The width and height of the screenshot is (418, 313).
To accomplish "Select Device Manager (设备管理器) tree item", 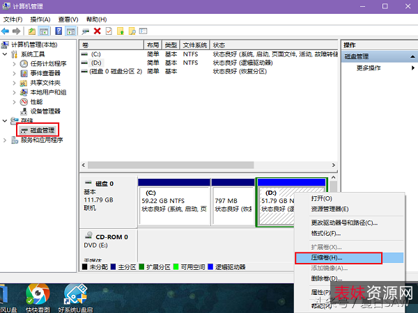I will coord(45,111).
